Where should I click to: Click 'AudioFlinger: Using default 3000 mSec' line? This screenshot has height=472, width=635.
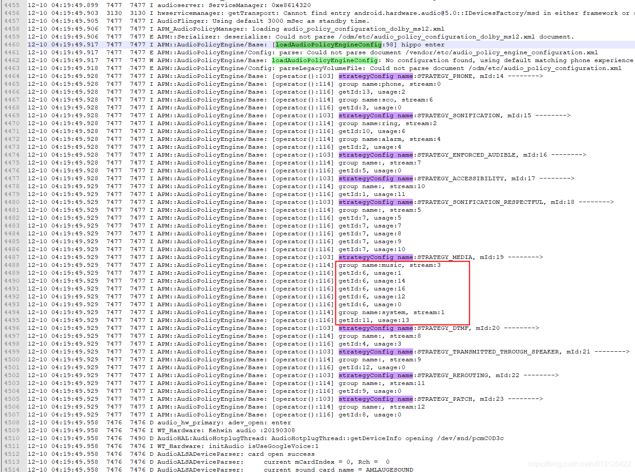[263, 21]
